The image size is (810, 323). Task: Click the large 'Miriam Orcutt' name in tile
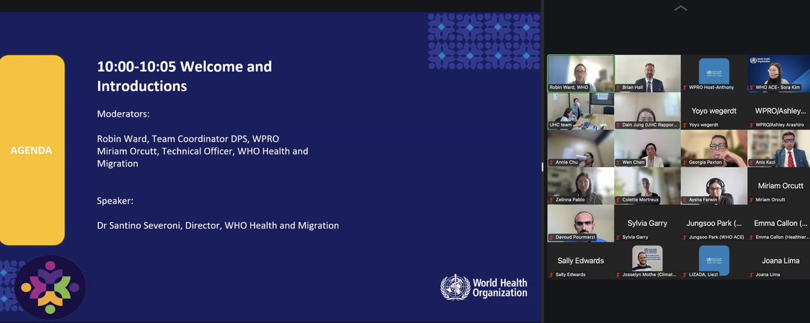[779, 185]
